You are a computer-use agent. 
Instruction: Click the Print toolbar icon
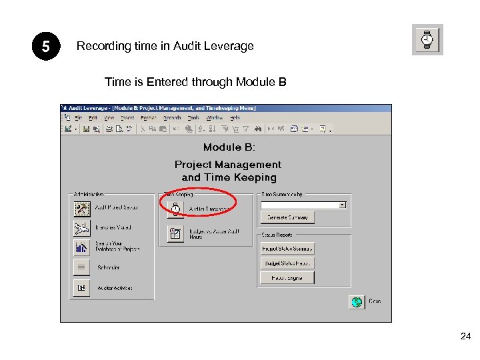point(109,129)
